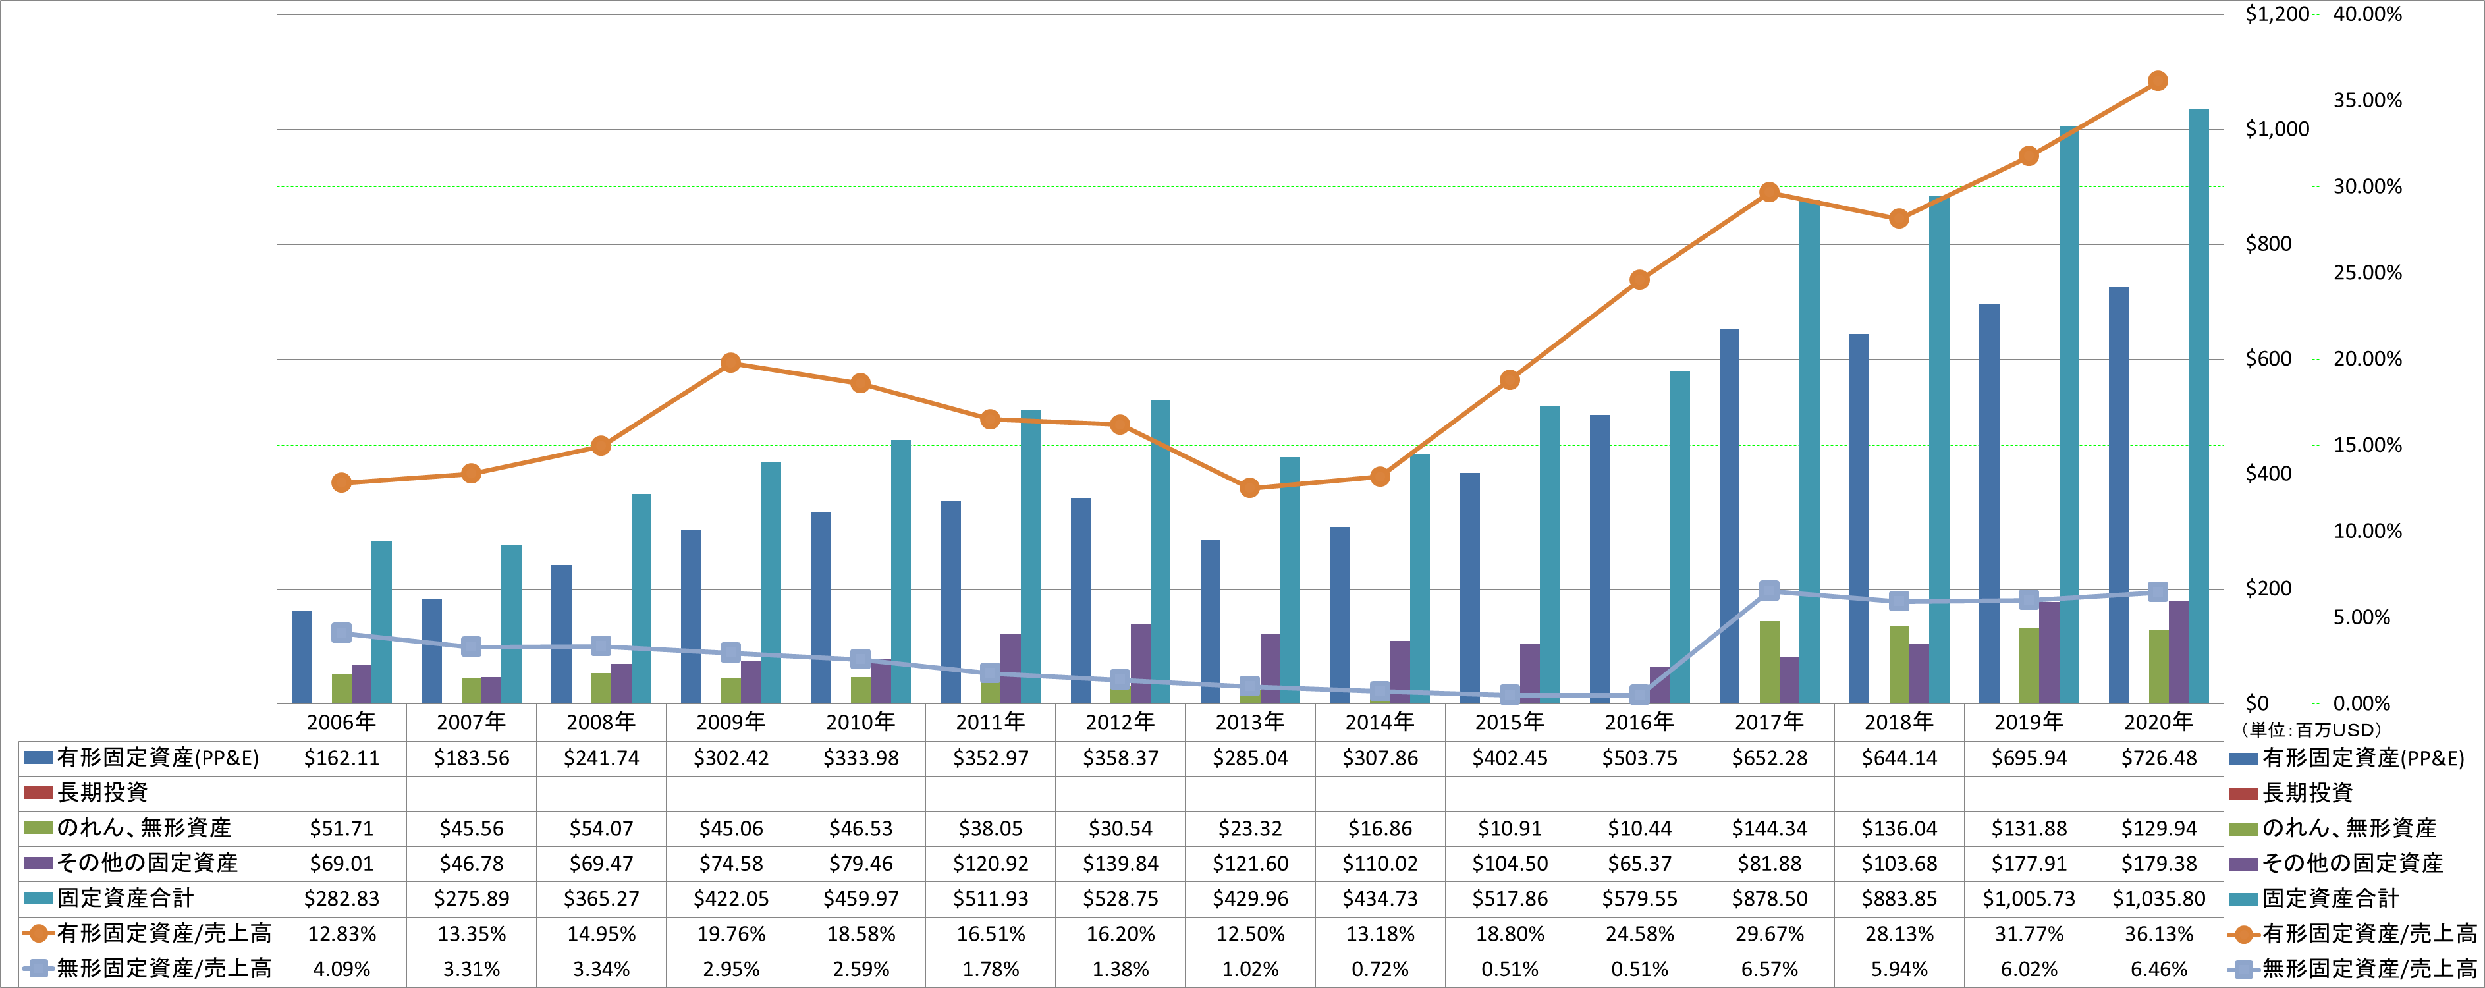
Task: Click the 4.09% intangible ratio cell
Action: pos(341,969)
